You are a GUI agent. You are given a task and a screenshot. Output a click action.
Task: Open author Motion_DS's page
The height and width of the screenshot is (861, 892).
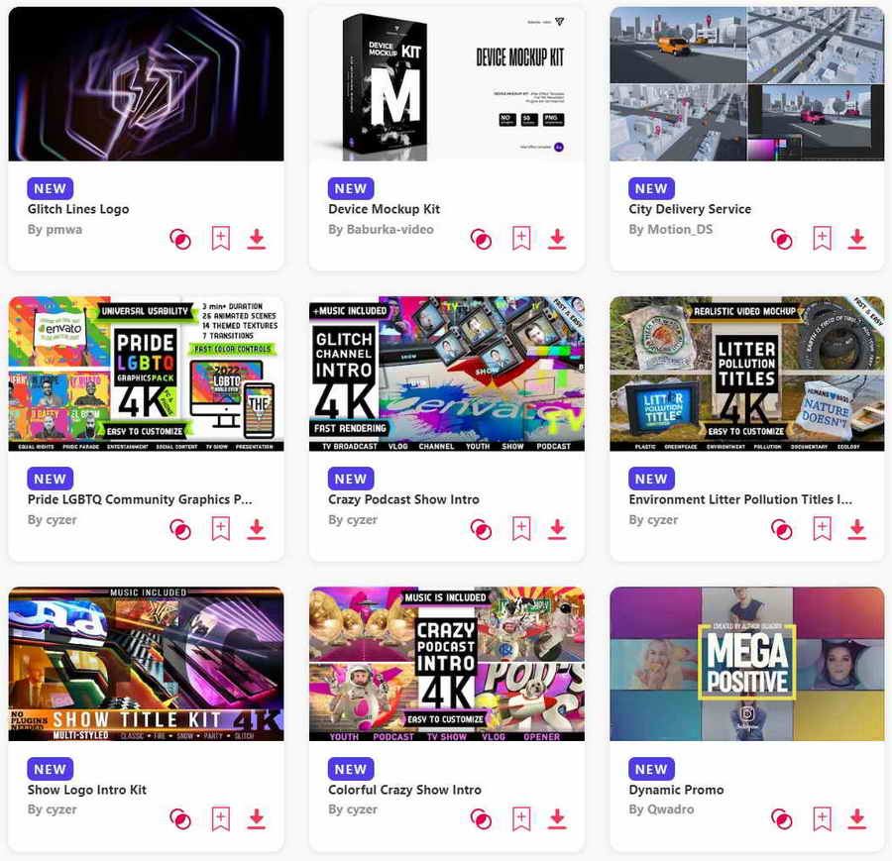pyautogui.click(x=670, y=229)
